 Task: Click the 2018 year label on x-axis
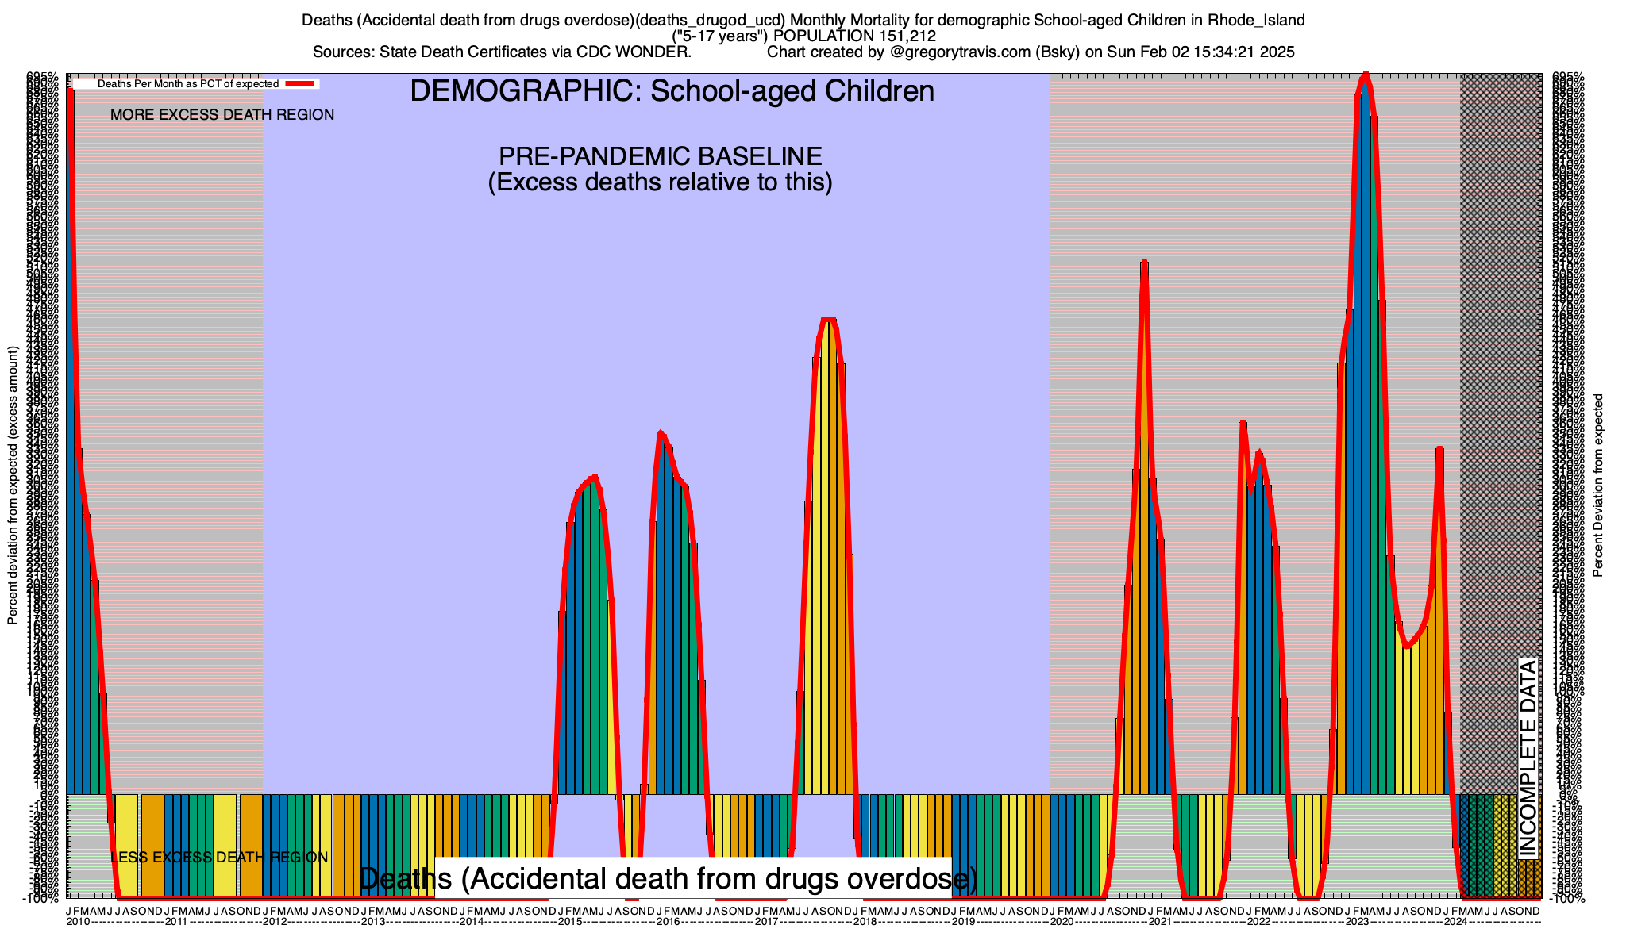(865, 922)
